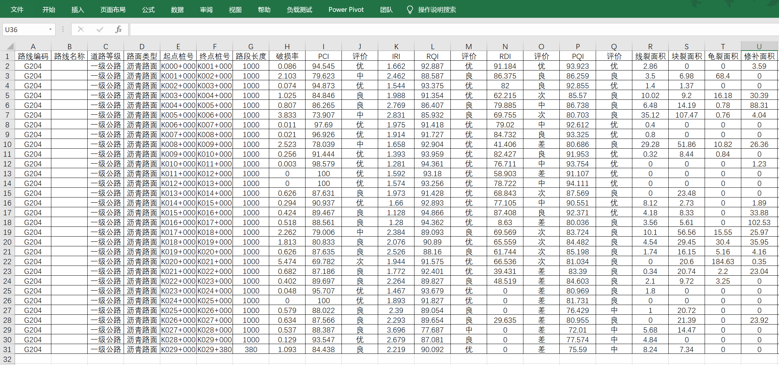
Task: Select cell with PCI value 69.782
Action: 323,261
